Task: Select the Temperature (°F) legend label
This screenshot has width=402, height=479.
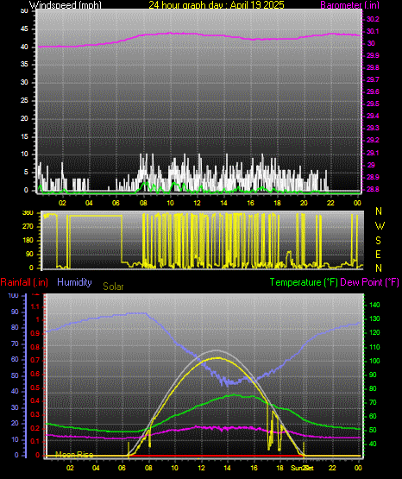Action: 304,282
